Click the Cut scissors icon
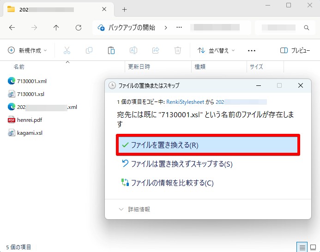The height and width of the screenshot is (252, 320). [x=67, y=50]
